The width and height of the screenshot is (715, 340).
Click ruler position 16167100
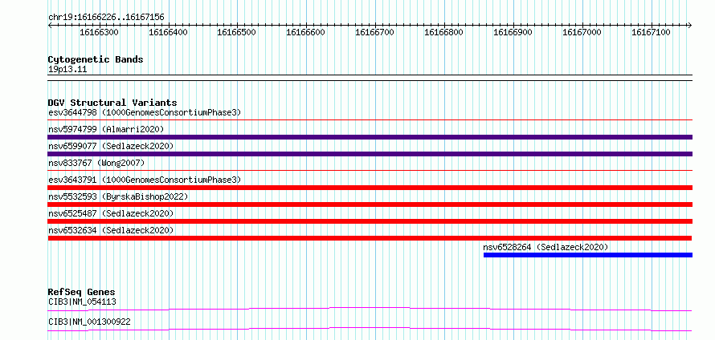652,32
